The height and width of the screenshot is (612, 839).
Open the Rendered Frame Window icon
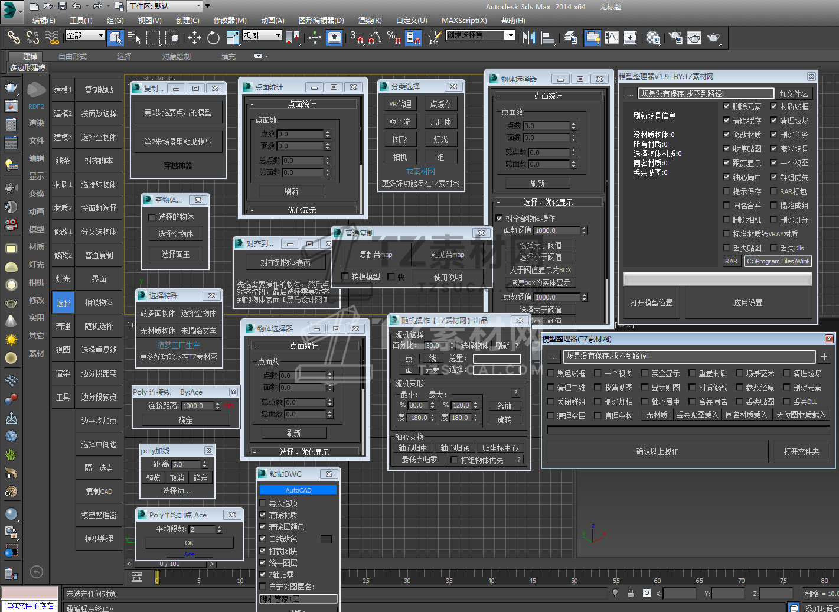tap(694, 38)
